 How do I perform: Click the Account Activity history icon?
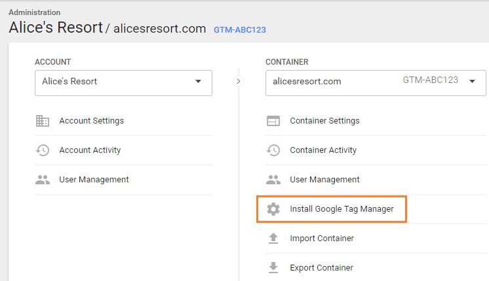point(43,150)
